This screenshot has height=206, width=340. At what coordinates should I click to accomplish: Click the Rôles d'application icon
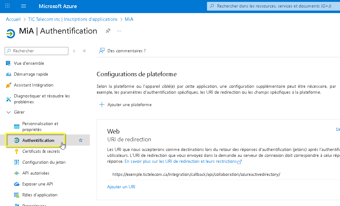tap(17, 195)
